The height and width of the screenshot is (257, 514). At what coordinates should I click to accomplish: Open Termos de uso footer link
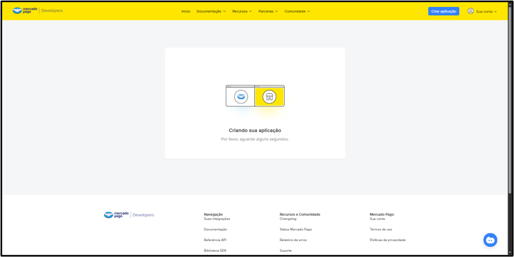[x=381, y=229]
